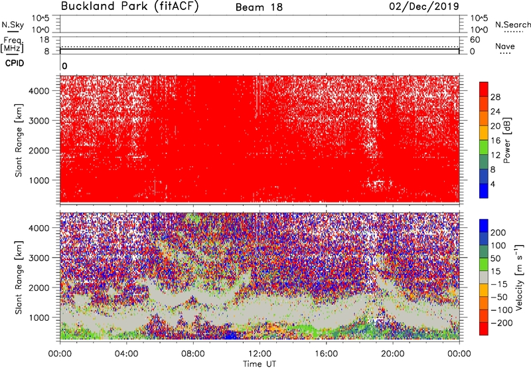Image resolution: width=531 pixels, height=368 pixels.
Task: Click the "16:00" time axis label
Action: pos(326,354)
